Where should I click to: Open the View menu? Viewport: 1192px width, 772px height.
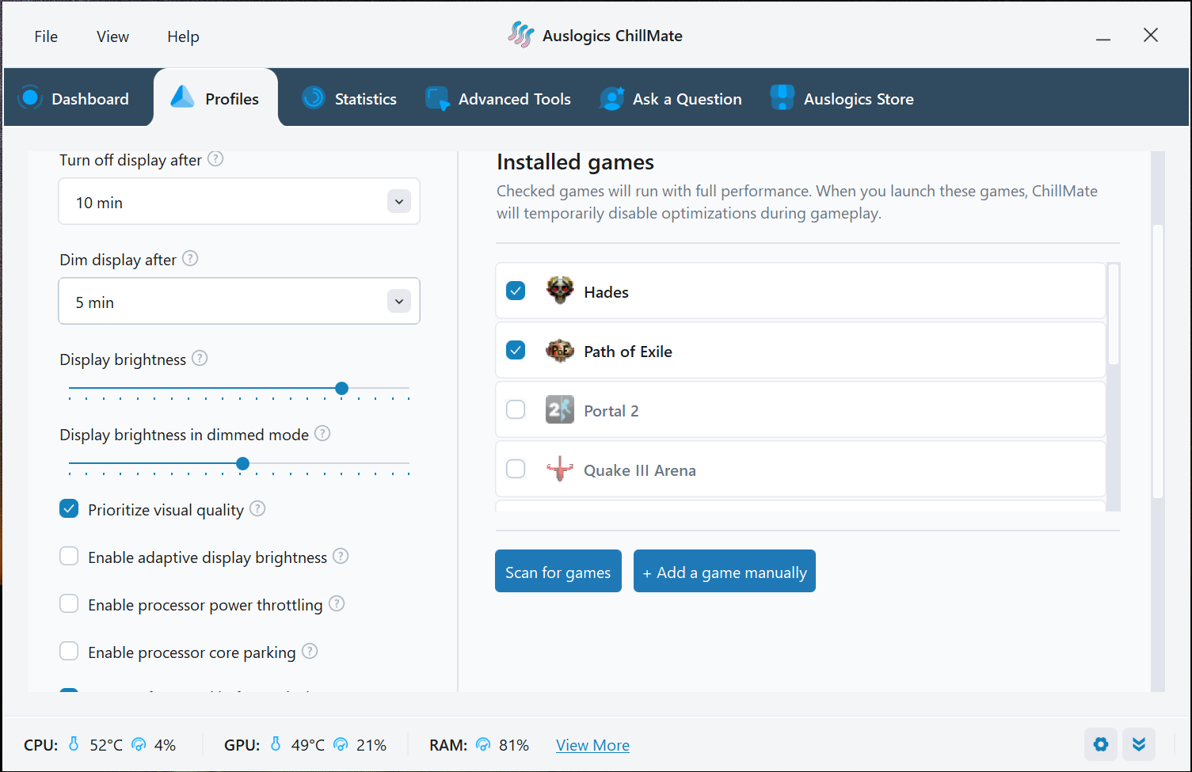pos(112,36)
